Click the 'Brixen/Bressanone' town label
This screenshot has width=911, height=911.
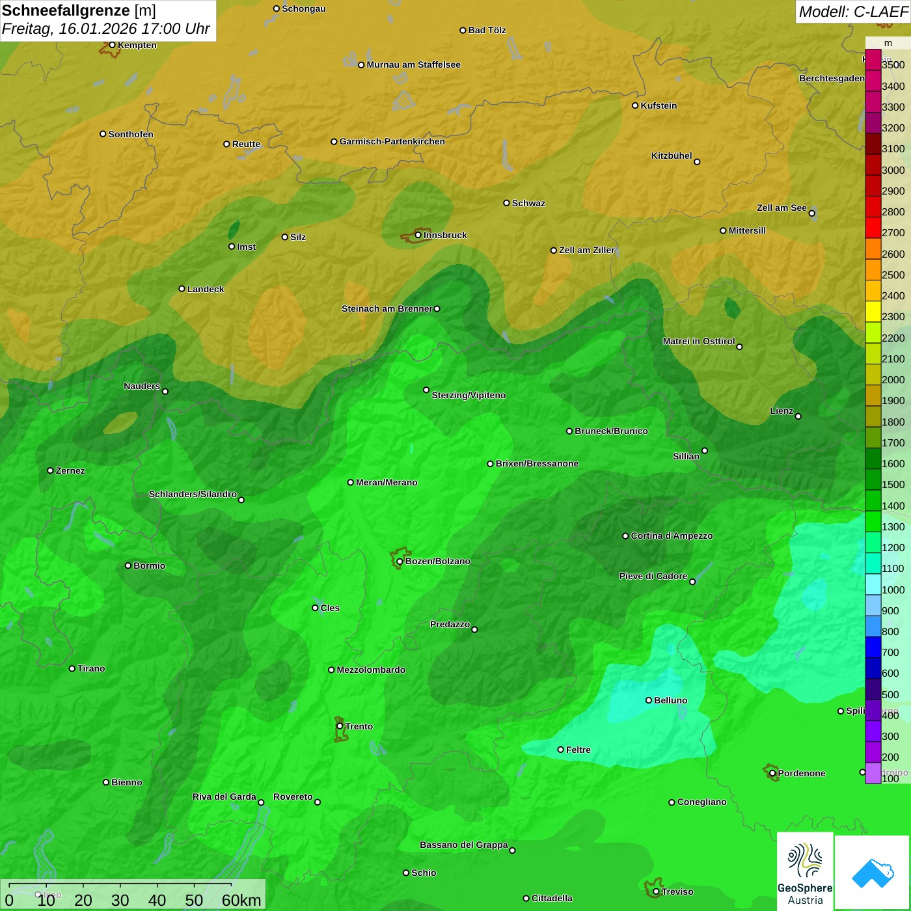(x=537, y=463)
